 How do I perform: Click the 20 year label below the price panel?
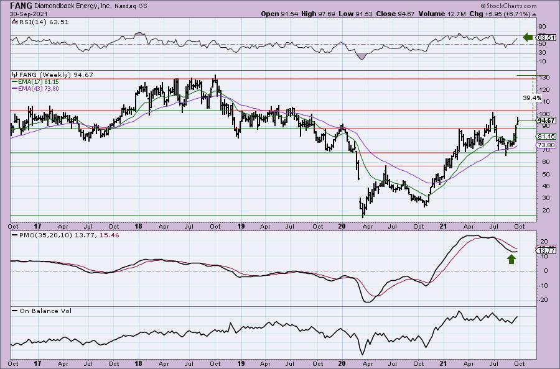pos(342,226)
